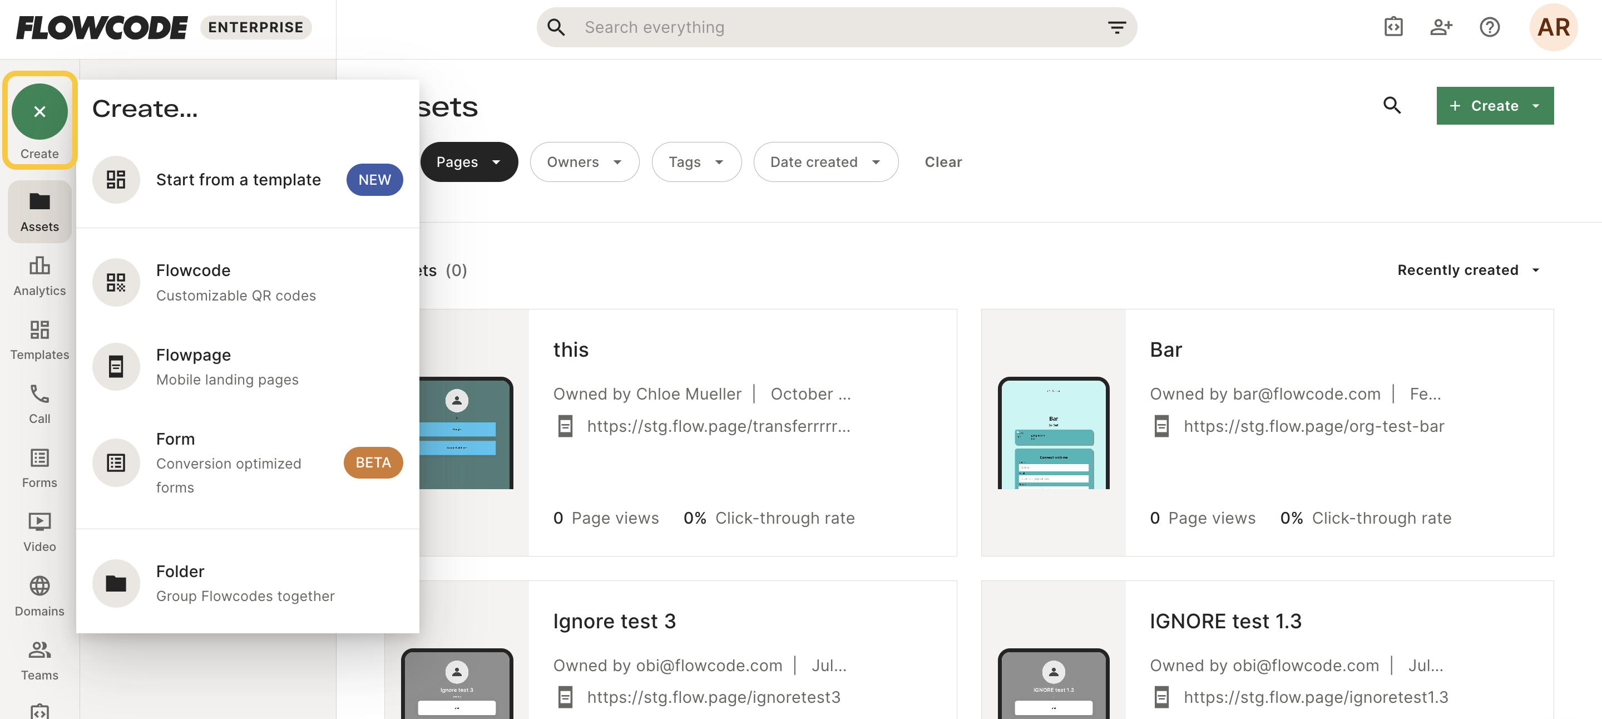This screenshot has width=1602, height=719.
Task: Expand the Tags filter dropdown
Action: (696, 162)
